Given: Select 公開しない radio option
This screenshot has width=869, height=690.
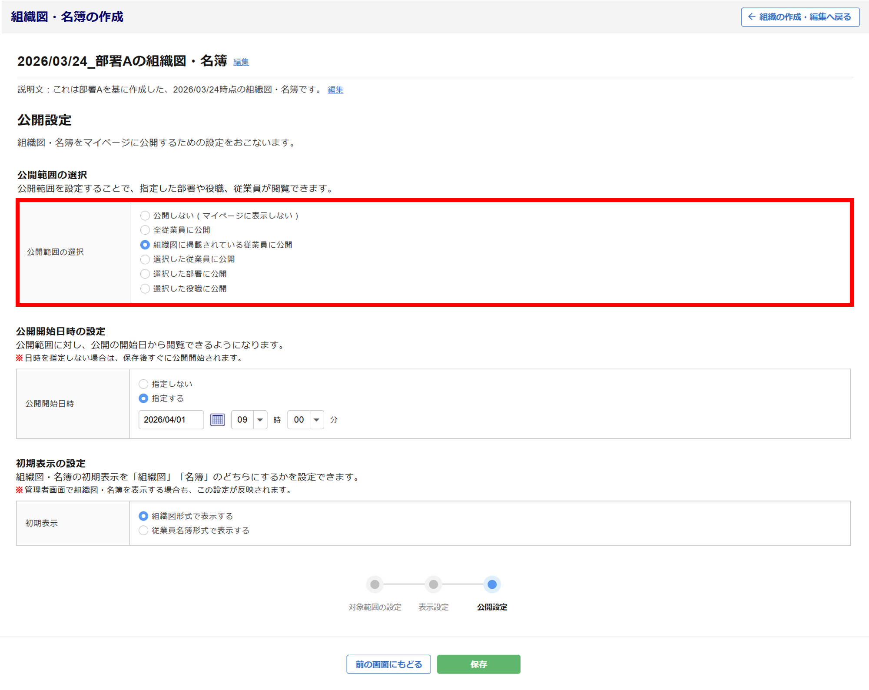Looking at the screenshot, I should tap(145, 216).
